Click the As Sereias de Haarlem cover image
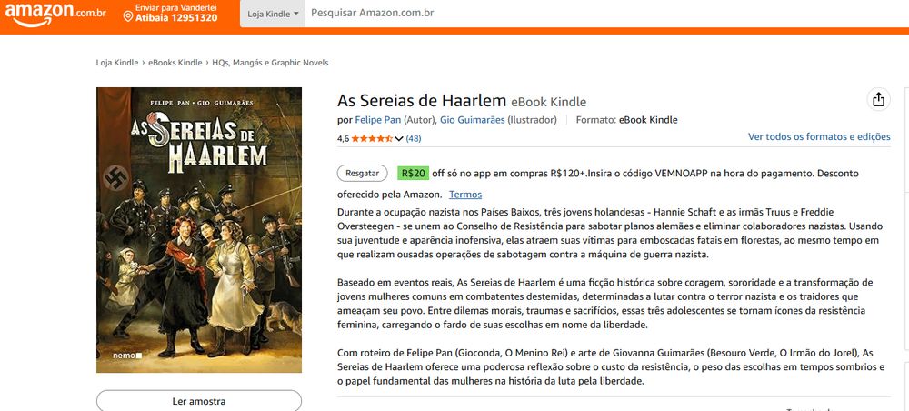The width and height of the screenshot is (909, 411). pos(199,229)
